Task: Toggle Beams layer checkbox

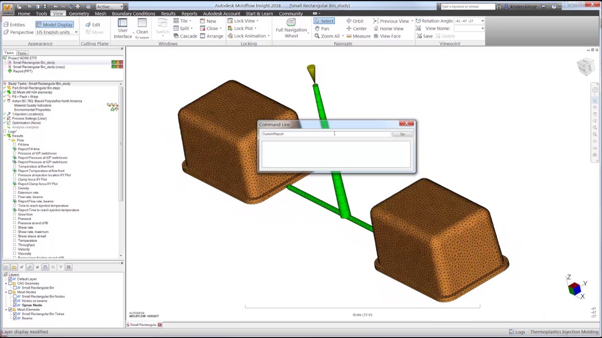Action: (x=15, y=318)
